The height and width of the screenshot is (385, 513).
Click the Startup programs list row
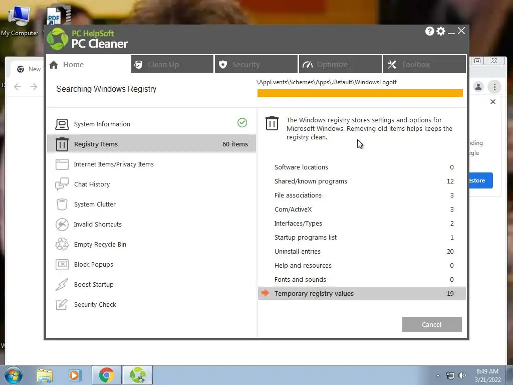pos(362,237)
